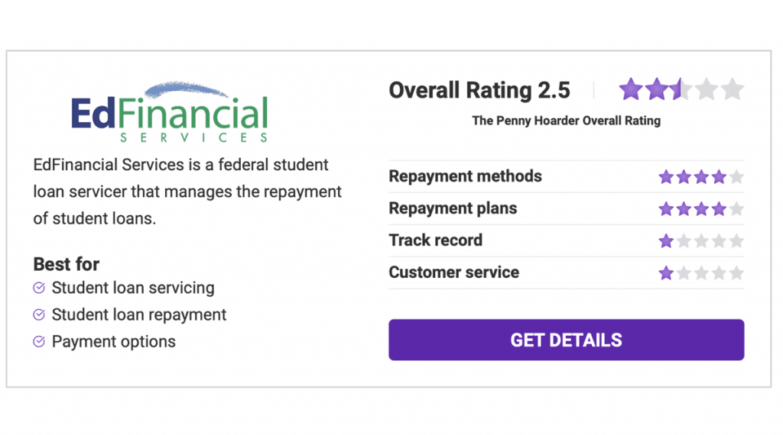The image size is (783, 435).
Task: Click The Penny Hoarder Overall Rating caption
Action: [566, 121]
